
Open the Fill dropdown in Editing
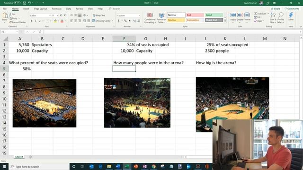(x=258, y=17)
